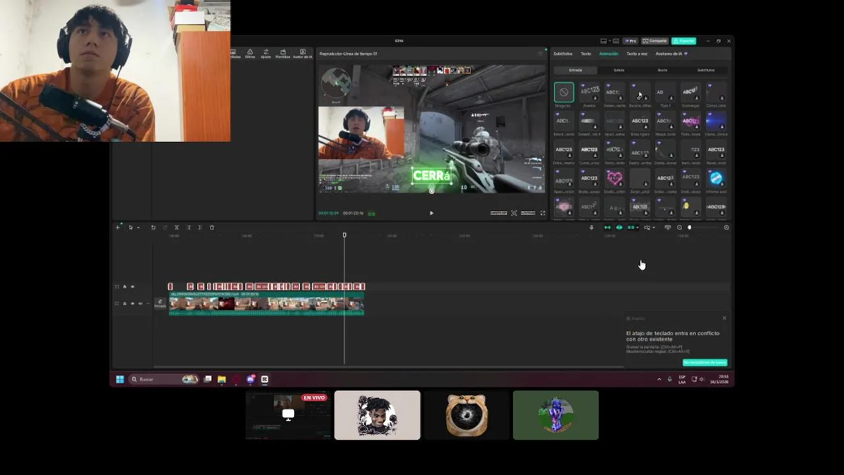The image size is (844, 475).
Task: Click the green button in shortcut notification
Action: tap(705, 362)
